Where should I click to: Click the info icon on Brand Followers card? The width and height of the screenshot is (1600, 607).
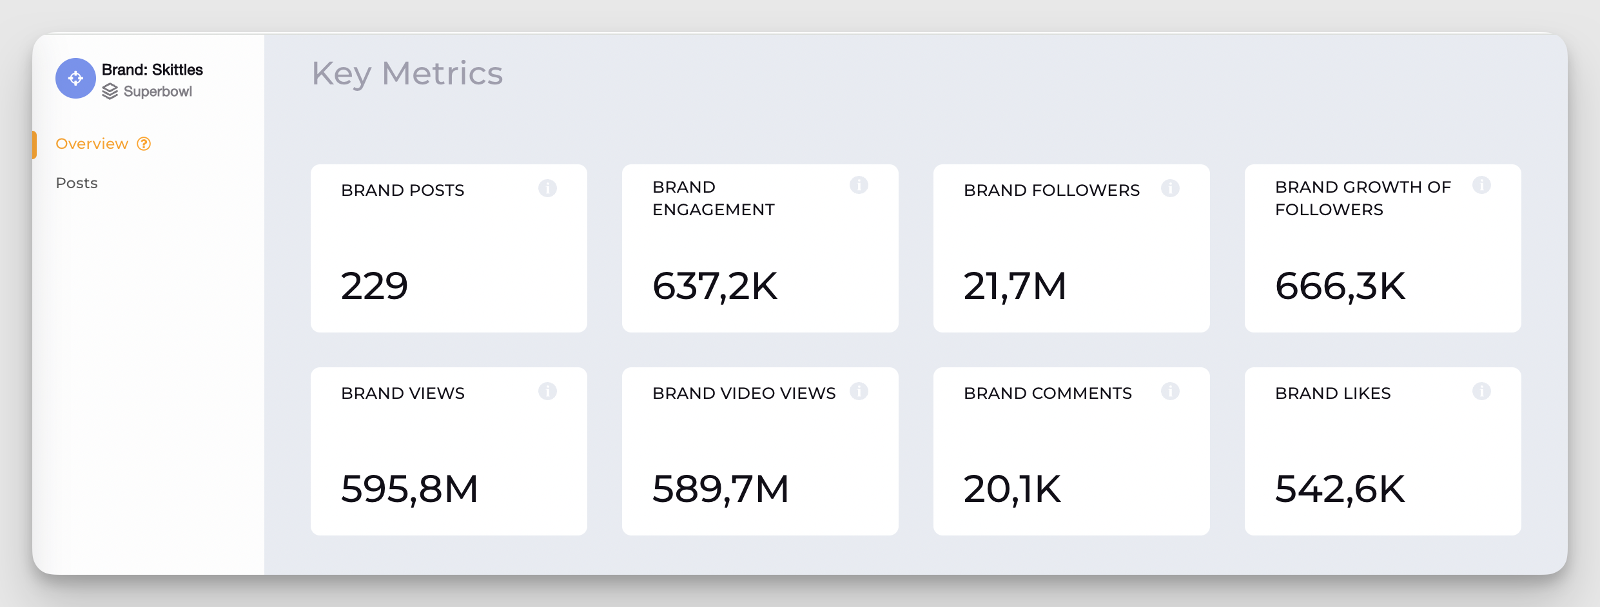(1171, 188)
